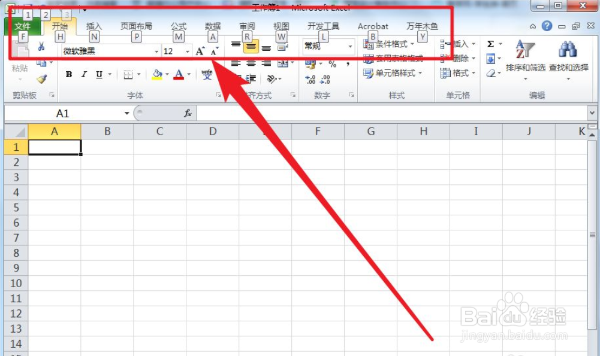Viewport: 600px width, 356px height.
Task: Click inside the formula bar input
Action: 392,113
